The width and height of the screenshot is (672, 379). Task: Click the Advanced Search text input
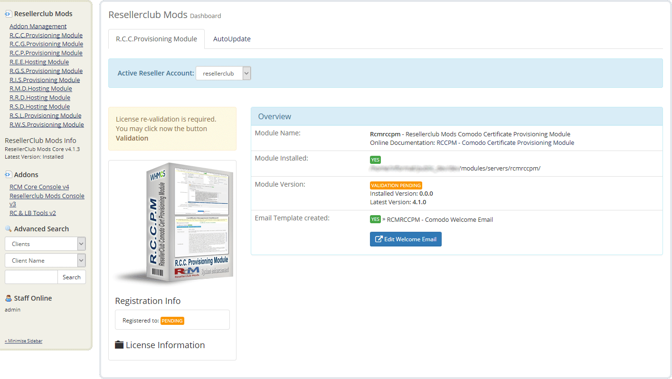coord(31,277)
